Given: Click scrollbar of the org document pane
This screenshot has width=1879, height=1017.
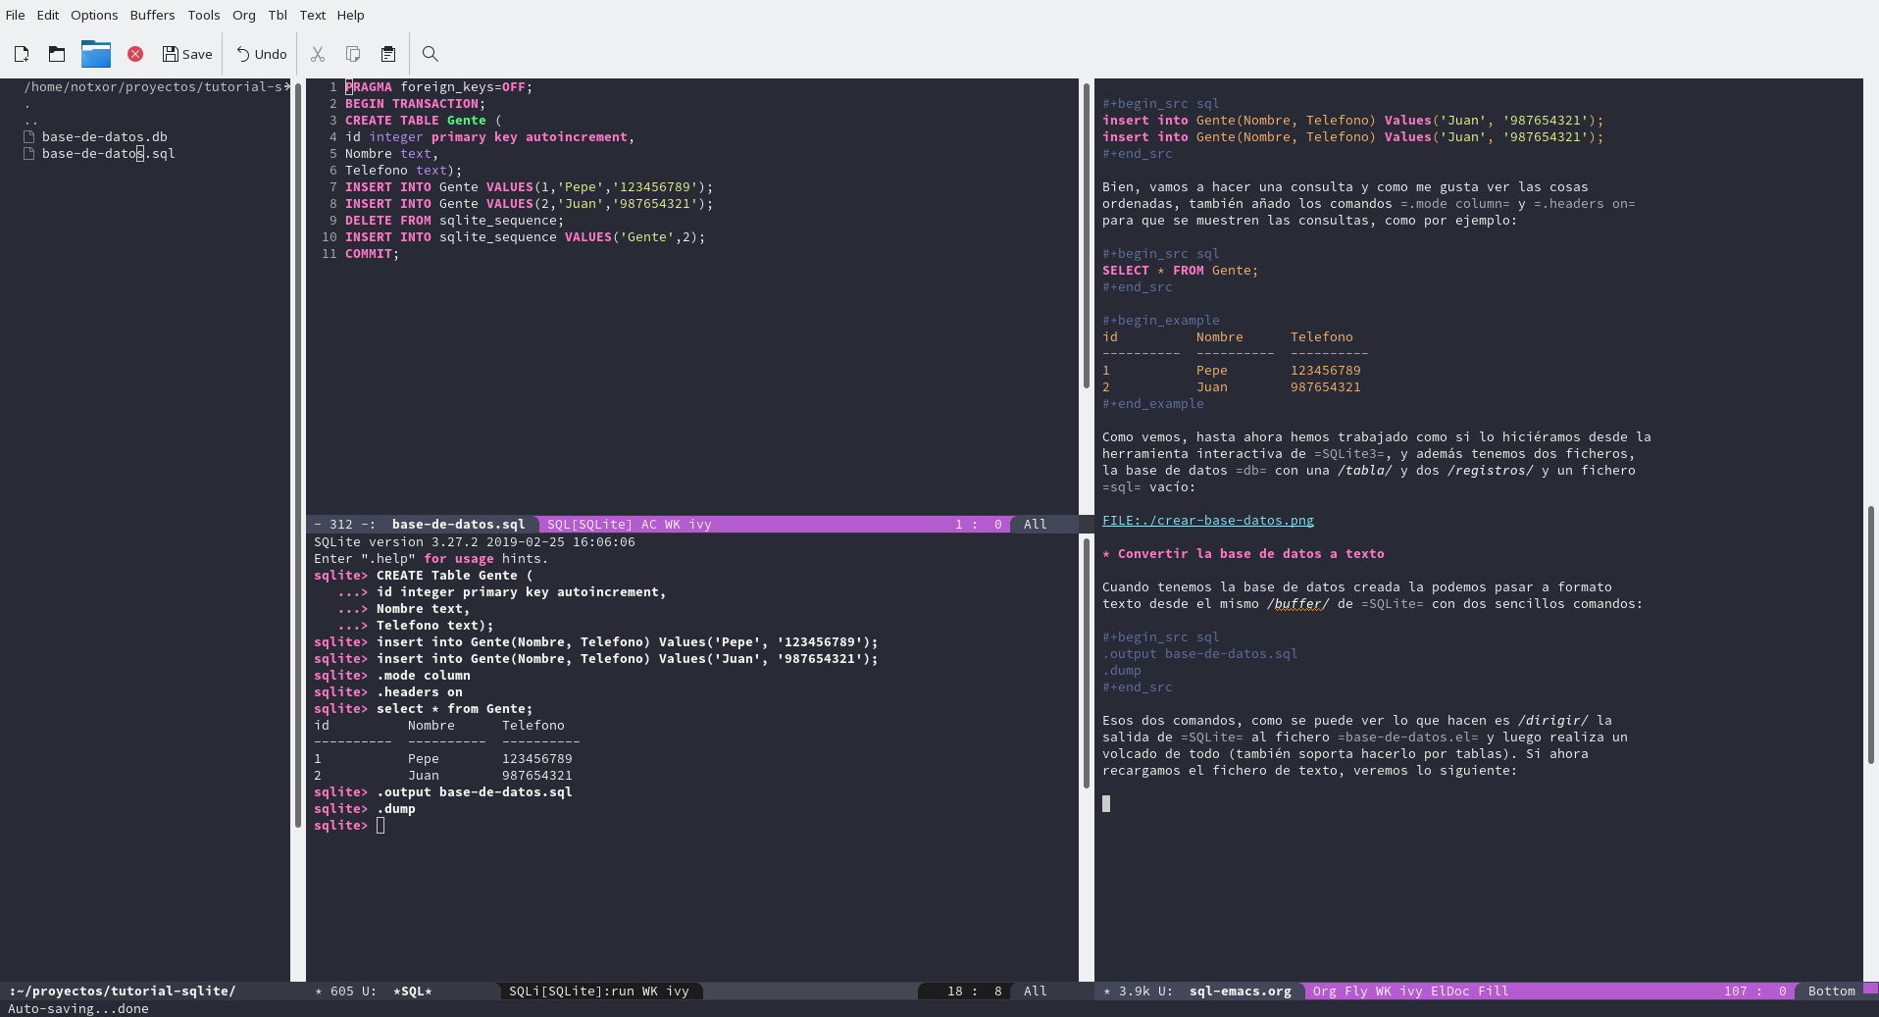Looking at the screenshot, I should pos(1870,635).
